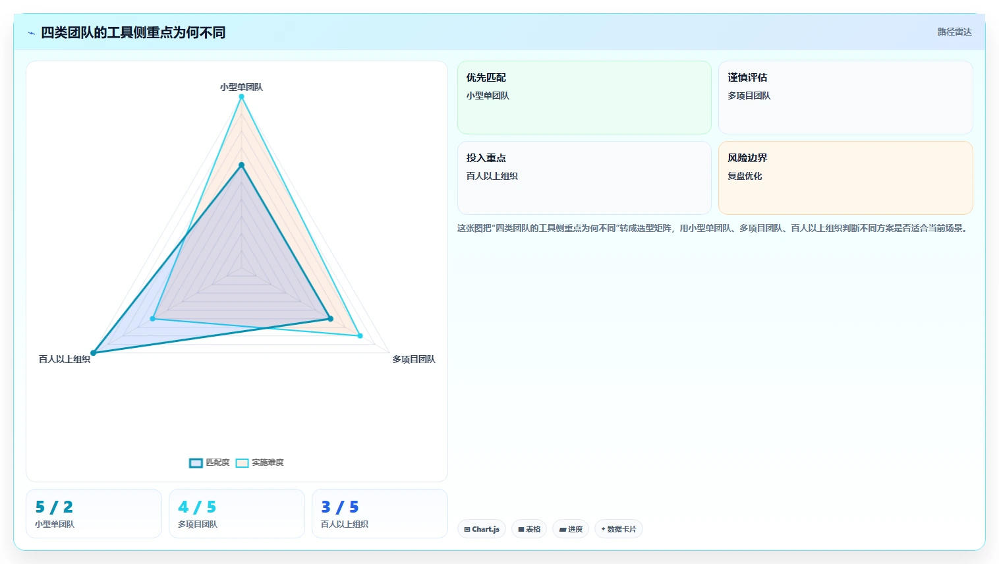This screenshot has width=999, height=564.
Task: Select the 风险边界 card
Action: [845, 178]
